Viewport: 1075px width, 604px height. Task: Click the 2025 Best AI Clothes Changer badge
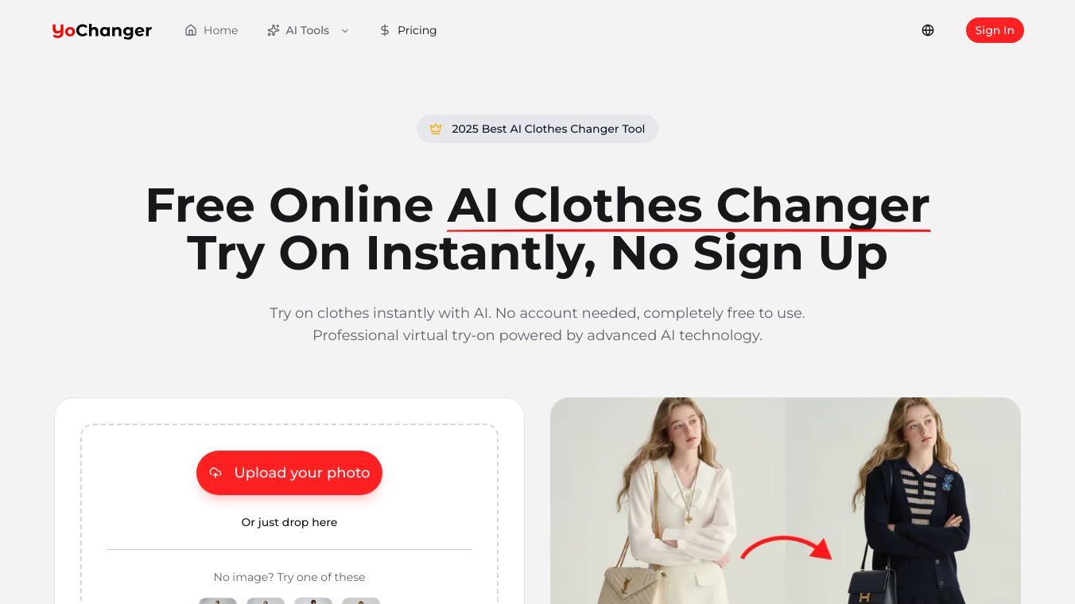click(537, 129)
